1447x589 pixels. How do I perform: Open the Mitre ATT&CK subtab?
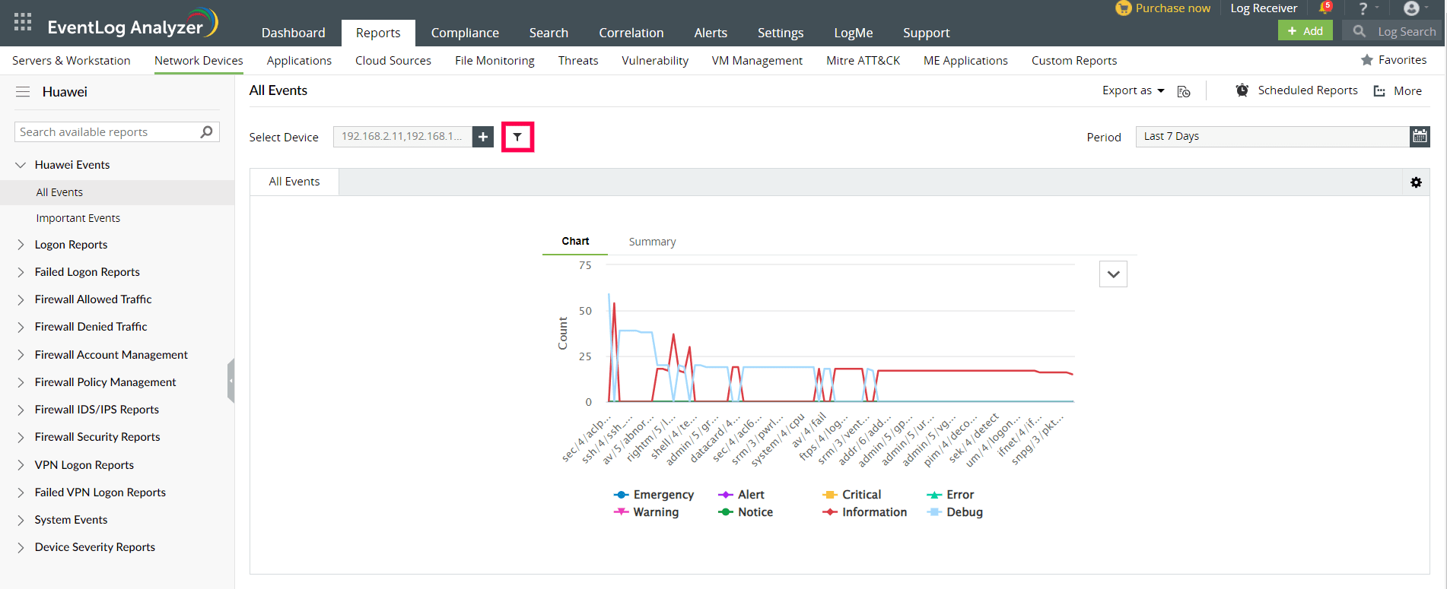pos(863,61)
